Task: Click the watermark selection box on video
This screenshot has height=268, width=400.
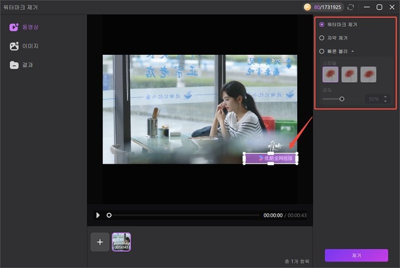Action: [270, 158]
